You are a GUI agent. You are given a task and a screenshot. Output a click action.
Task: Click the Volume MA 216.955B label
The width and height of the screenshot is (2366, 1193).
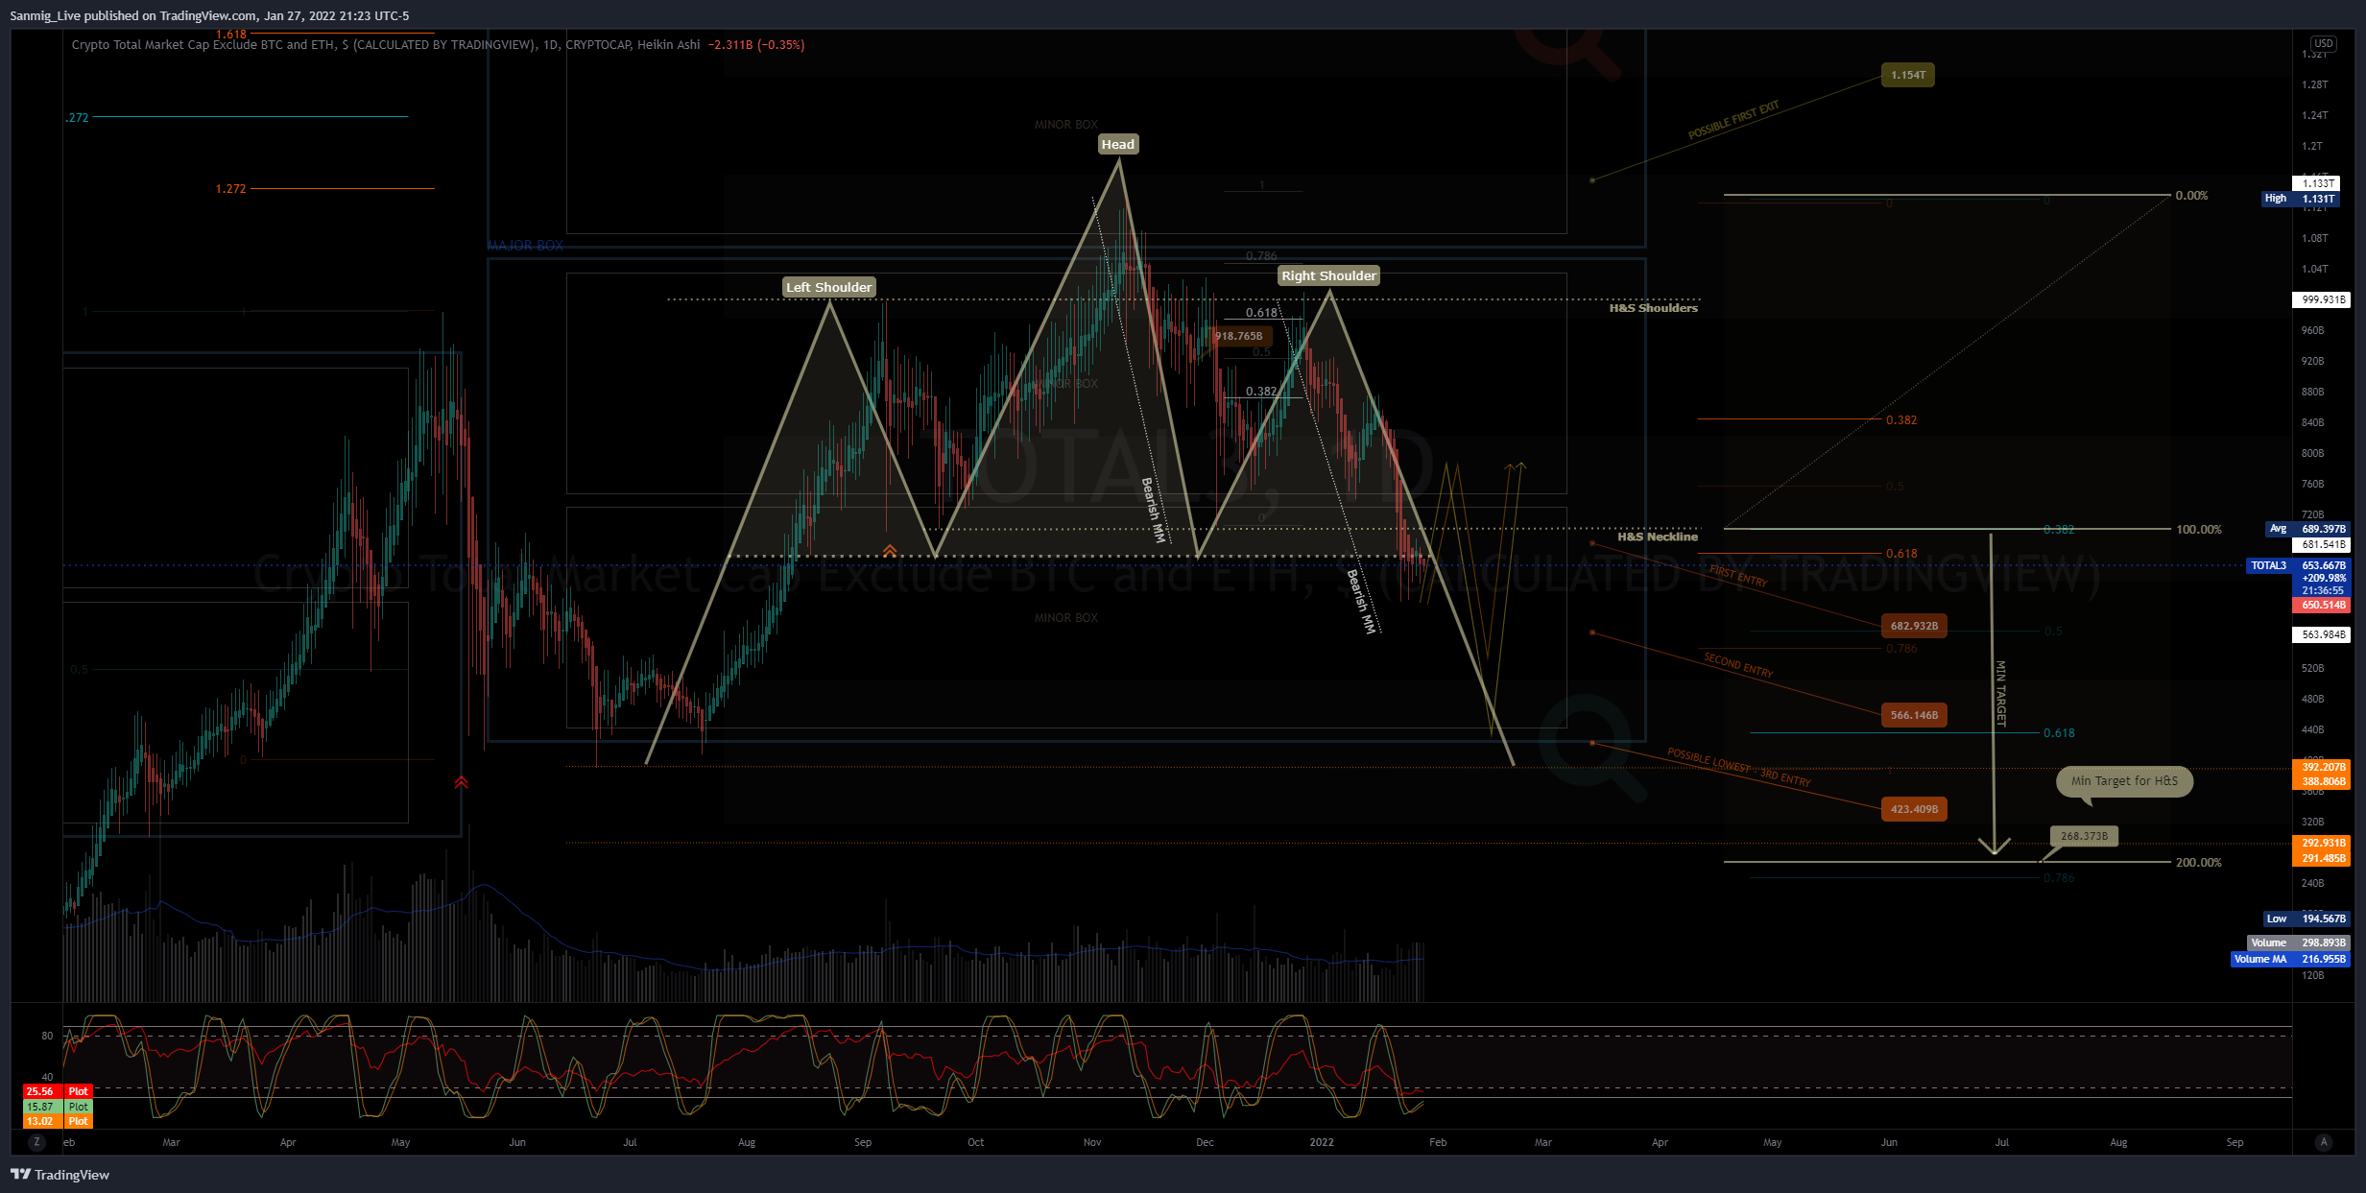[x=2290, y=959]
